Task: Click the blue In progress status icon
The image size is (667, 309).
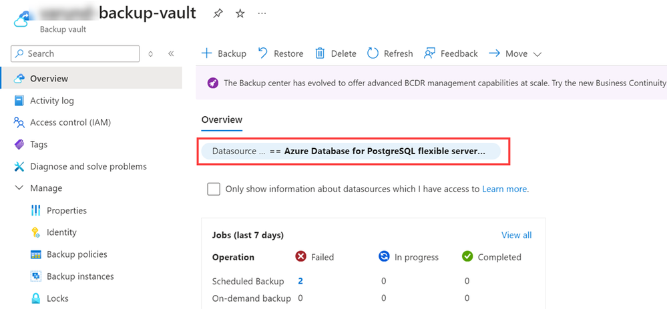Action: 384,256
